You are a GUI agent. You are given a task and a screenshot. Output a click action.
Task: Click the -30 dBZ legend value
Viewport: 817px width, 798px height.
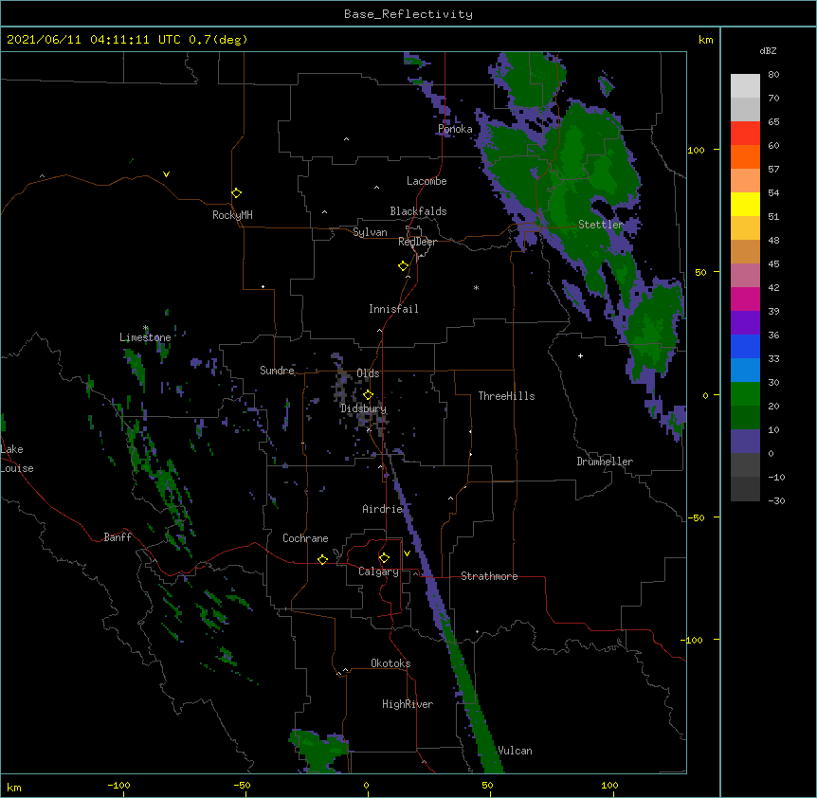776,500
